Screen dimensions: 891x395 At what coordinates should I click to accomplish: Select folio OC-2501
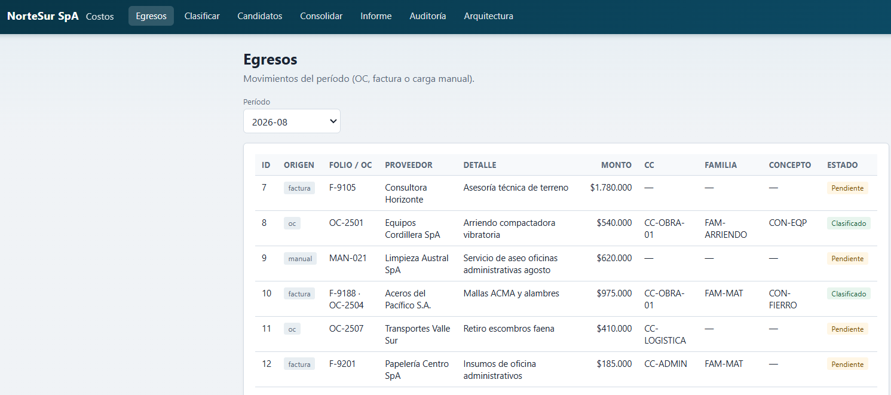coord(346,223)
